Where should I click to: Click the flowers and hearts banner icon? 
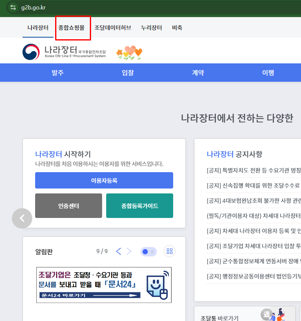pyautogui.click(x=129, y=53)
